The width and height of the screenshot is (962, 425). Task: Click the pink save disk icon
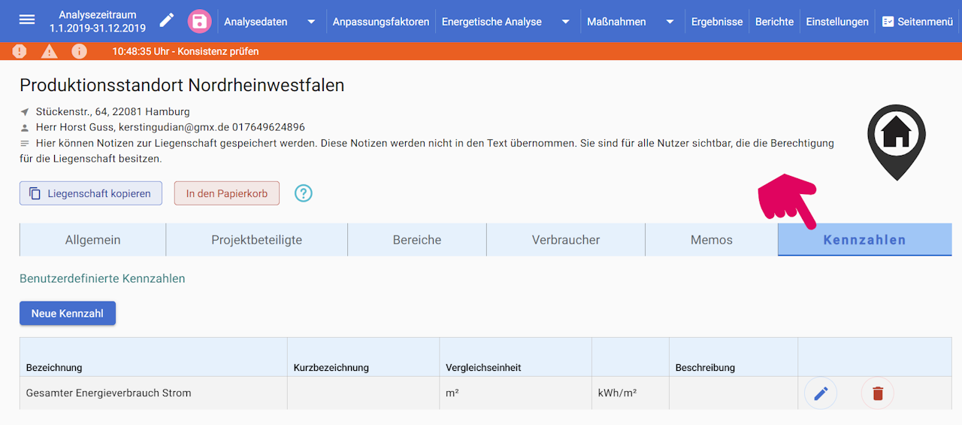[x=199, y=21]
